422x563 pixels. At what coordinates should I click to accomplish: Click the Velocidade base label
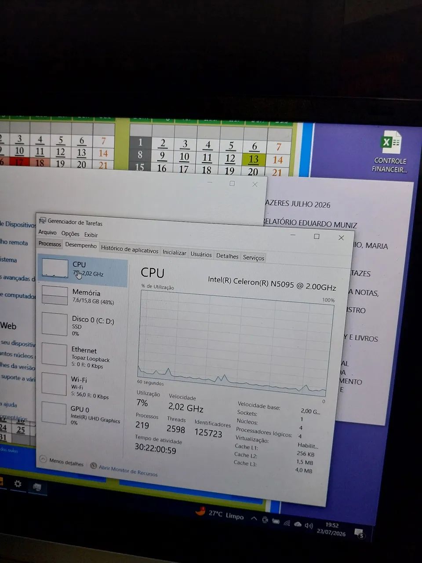tap(259, 406)
